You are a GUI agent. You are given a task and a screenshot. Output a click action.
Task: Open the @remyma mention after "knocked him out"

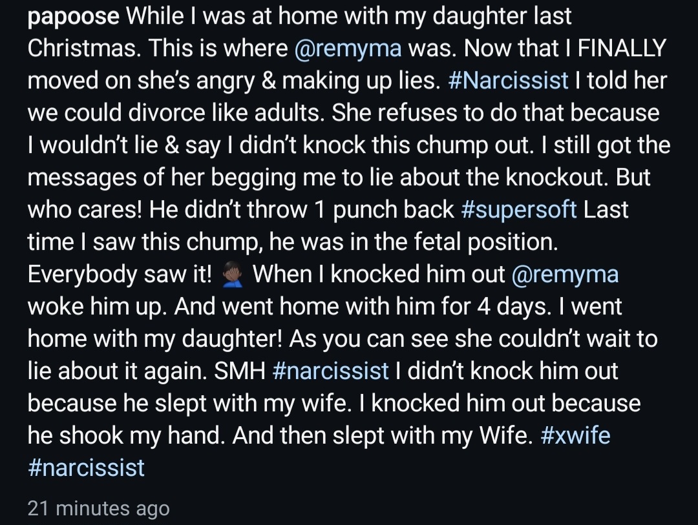pyautogui.click(x=565, y=275)
